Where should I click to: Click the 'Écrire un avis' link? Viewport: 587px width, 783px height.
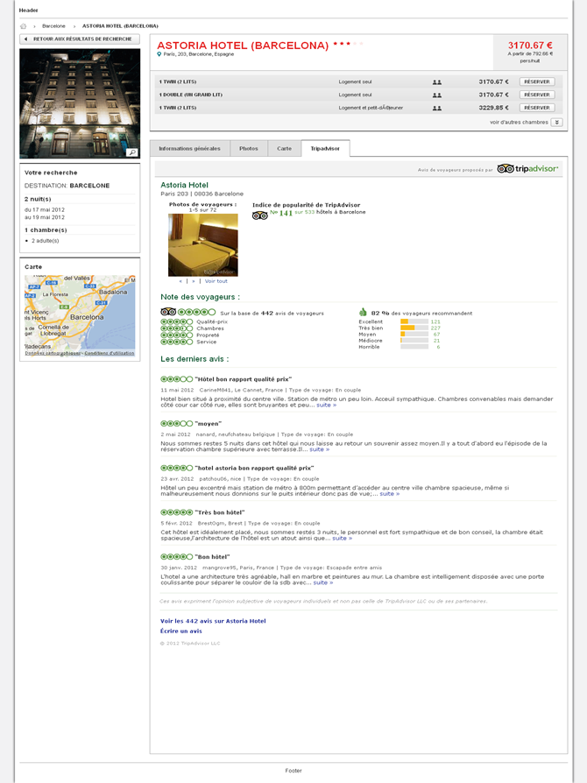181,631
